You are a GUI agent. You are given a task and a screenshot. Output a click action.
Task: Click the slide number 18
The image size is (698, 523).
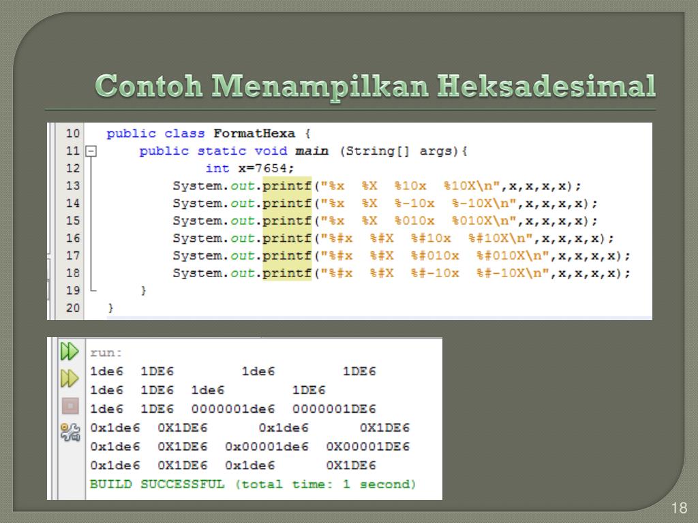pyautogui.click(x=679, y=507)
